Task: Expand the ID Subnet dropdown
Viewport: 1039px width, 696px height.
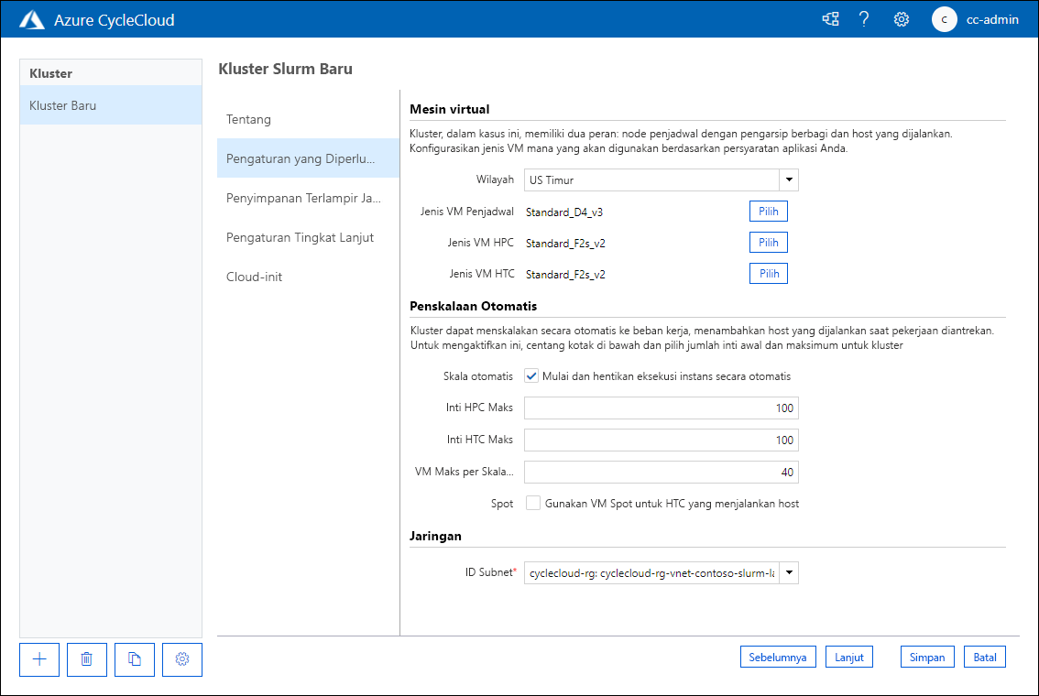Action: (788, 572)
